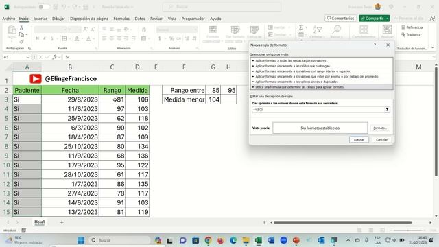Switch to the Dibujar tab
Viewport: 439px width, 247px height.
pos(58,19)
